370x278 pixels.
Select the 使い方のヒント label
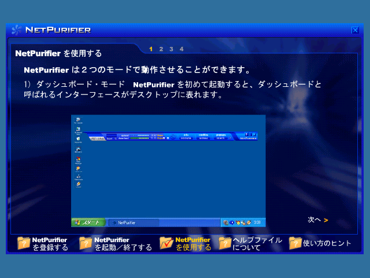pos(327,243)
